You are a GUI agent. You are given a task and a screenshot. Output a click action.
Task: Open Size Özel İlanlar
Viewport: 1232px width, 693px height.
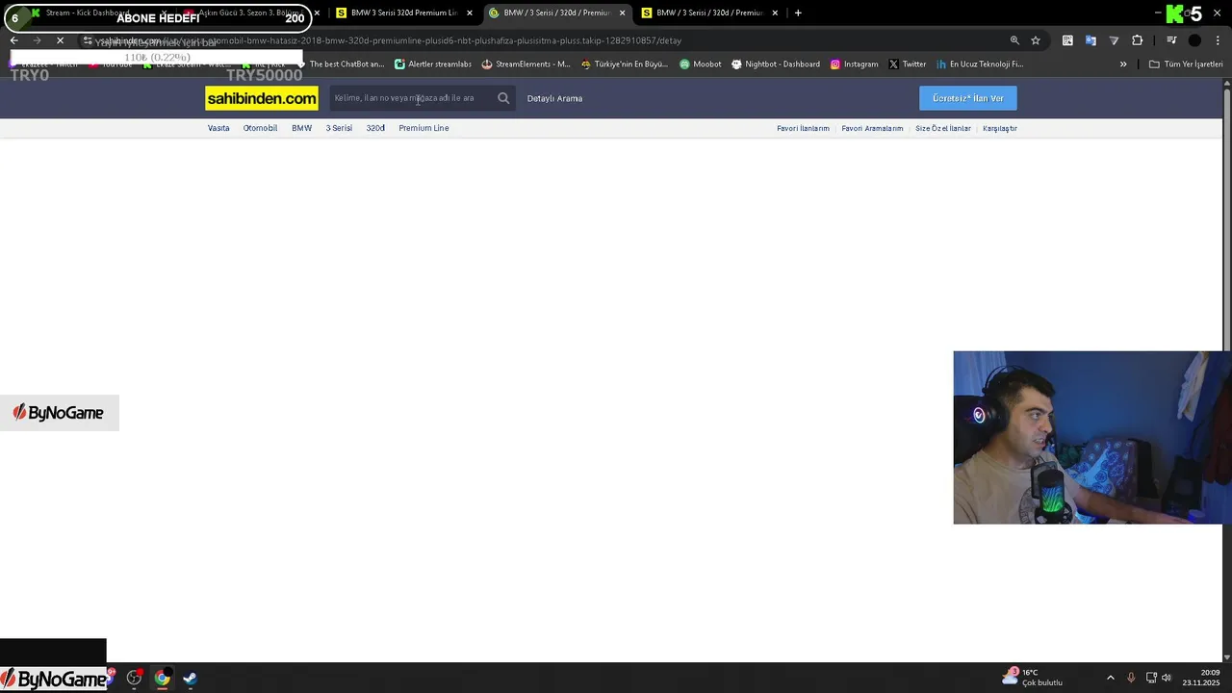pyautogui.click(x=943, y=128)
